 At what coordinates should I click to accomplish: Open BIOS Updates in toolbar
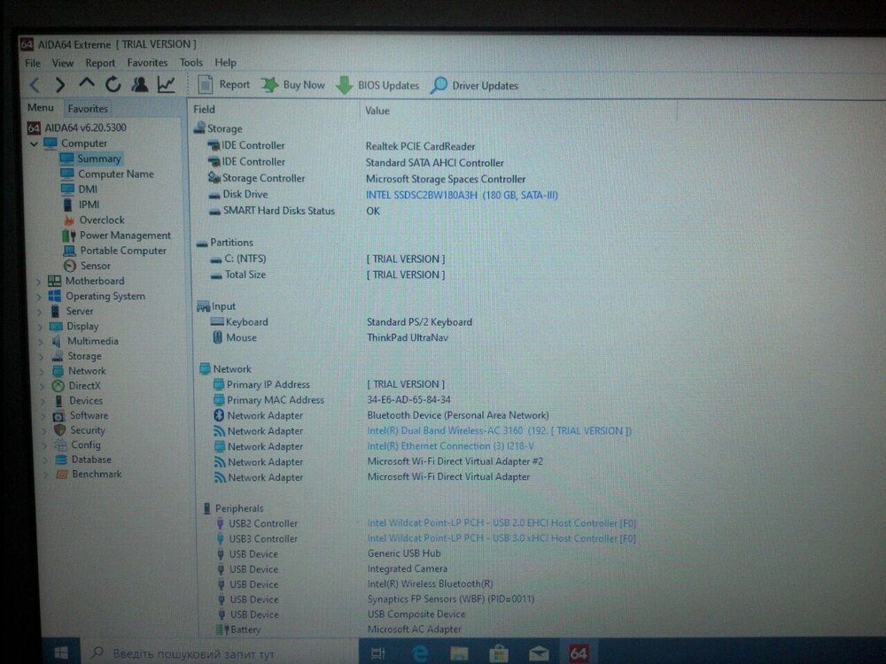(x=377, y=86)
